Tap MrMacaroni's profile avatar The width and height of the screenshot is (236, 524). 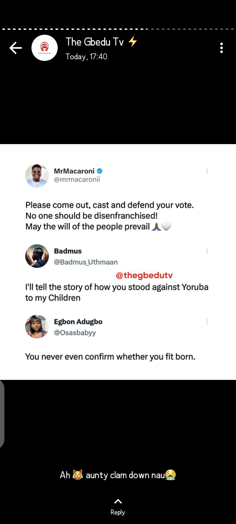(37, 176)
